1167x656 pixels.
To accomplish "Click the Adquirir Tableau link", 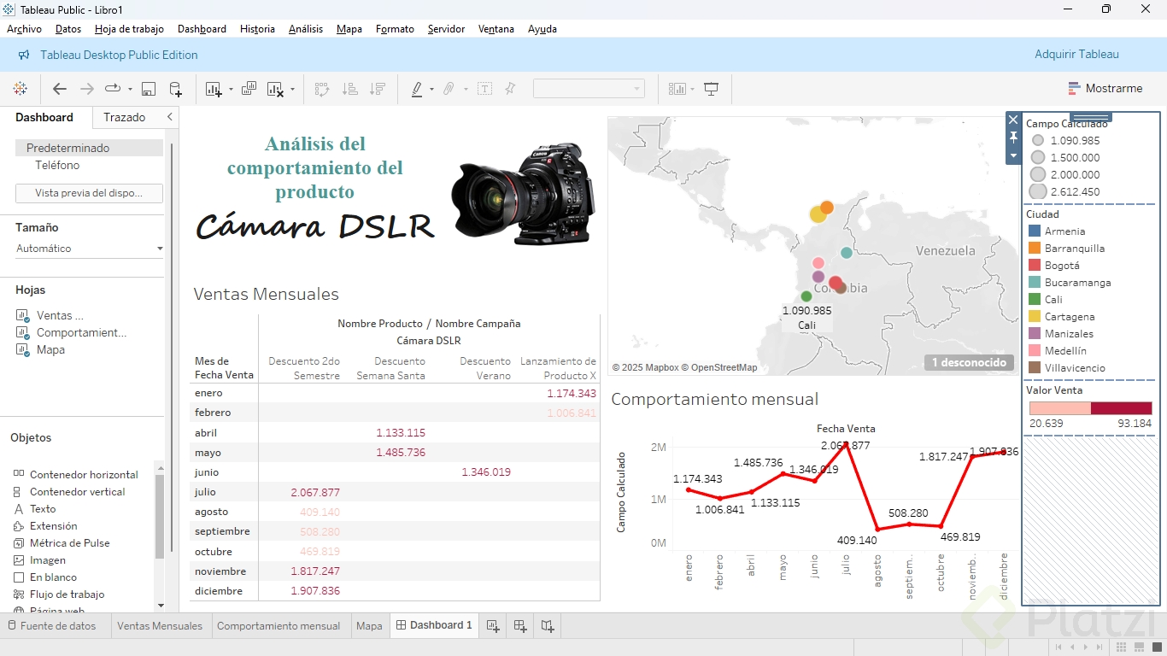I will 1076,55.
